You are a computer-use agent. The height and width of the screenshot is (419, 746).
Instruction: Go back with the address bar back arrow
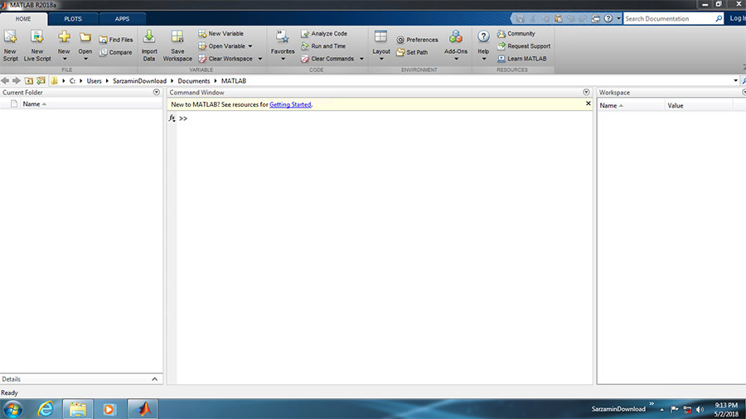pos(5,81)
